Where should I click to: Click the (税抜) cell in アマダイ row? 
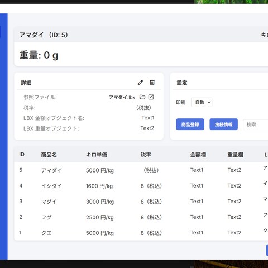pos(151,170)
